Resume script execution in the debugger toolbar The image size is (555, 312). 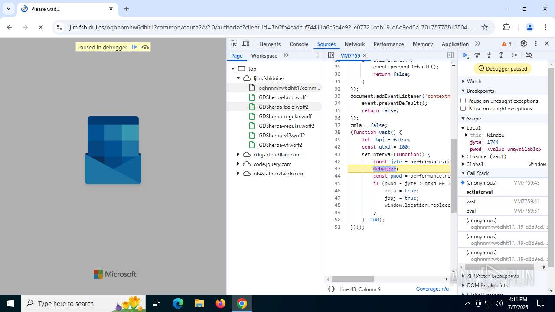pyautogui.click(x=465, y=55)
